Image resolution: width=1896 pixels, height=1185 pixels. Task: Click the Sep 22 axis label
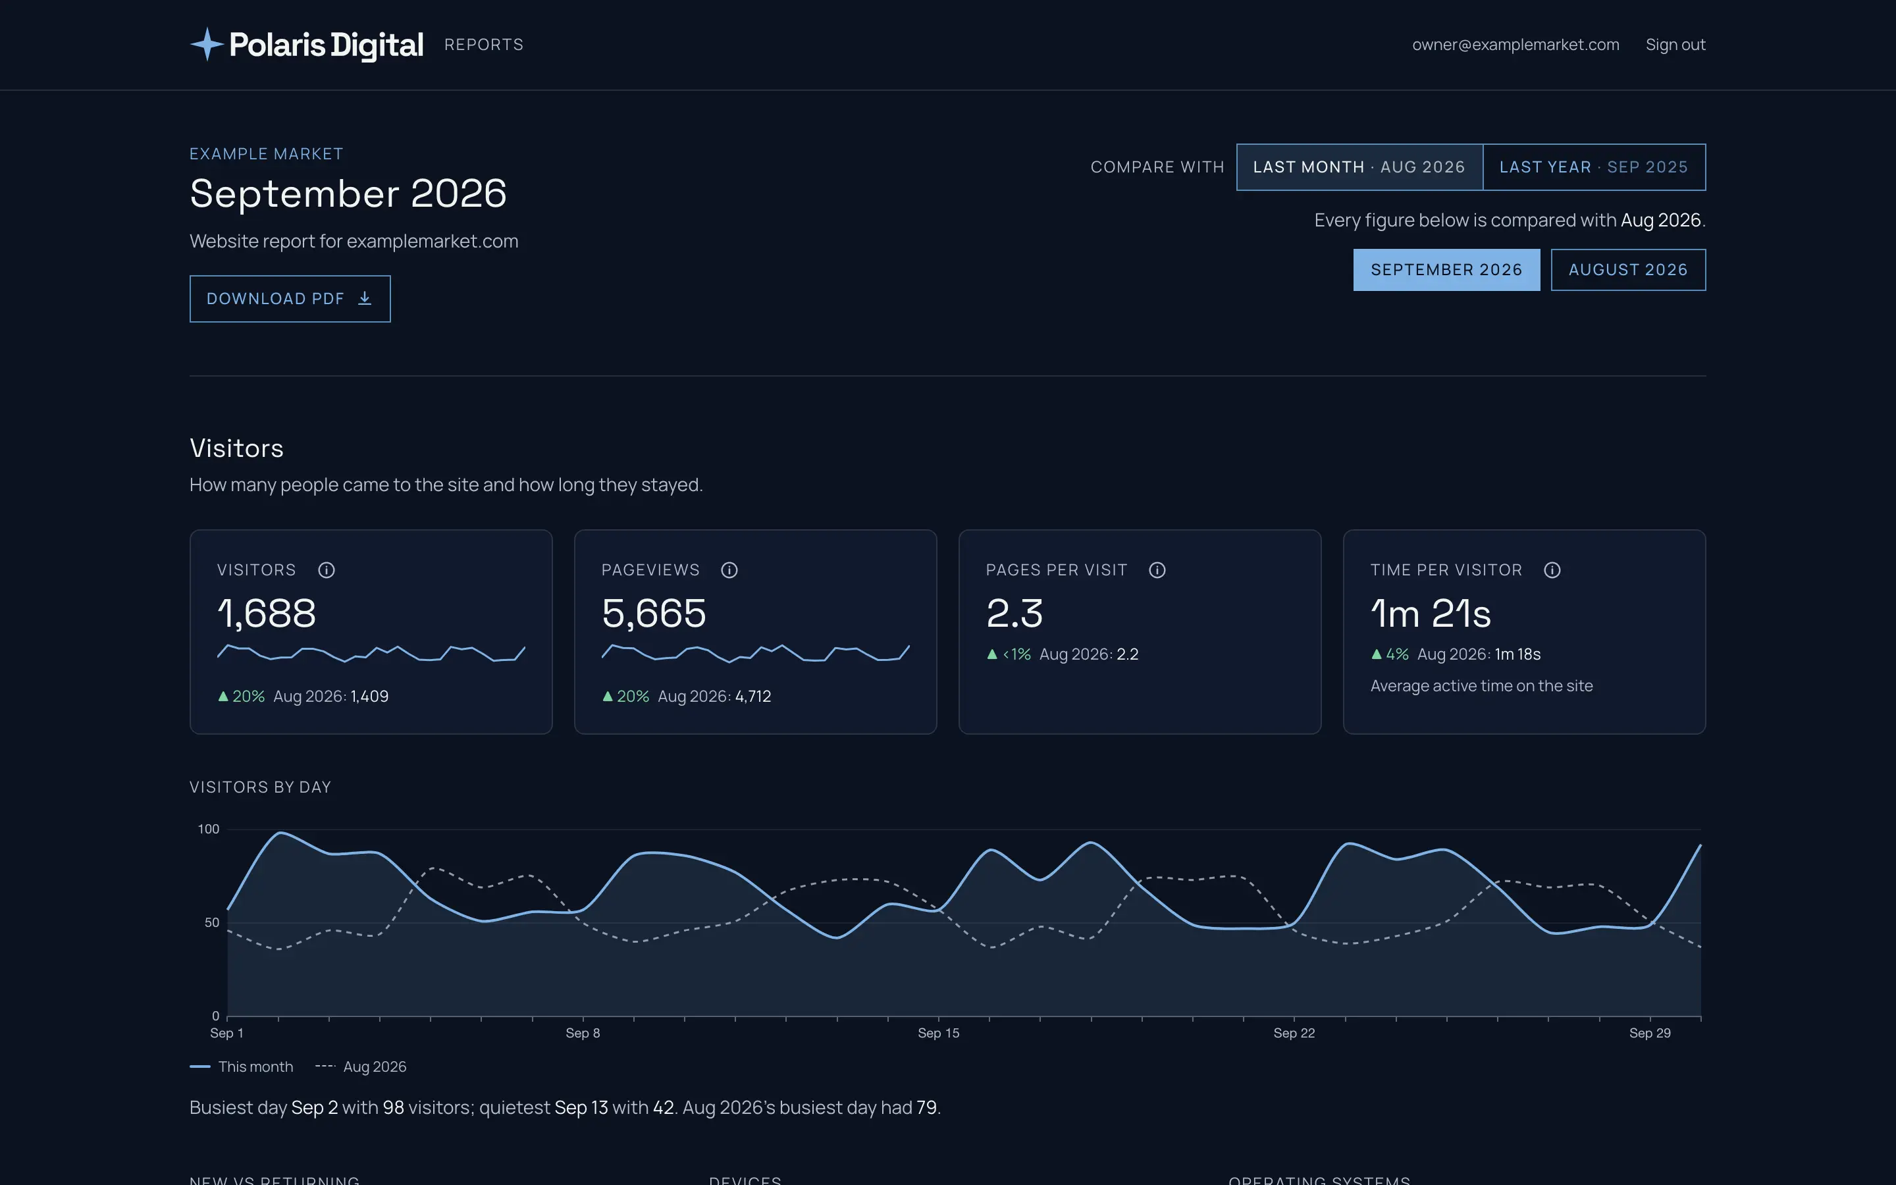[1294, 1033]
